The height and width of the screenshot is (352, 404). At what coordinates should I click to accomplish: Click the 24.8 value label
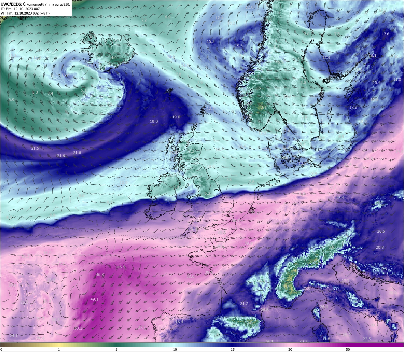pos(269,341)
